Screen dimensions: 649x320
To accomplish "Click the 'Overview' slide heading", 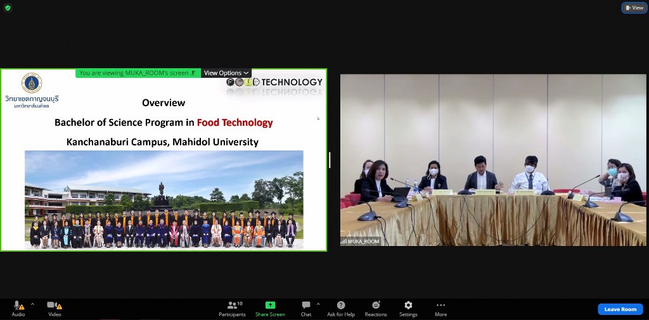I will 164,103.
